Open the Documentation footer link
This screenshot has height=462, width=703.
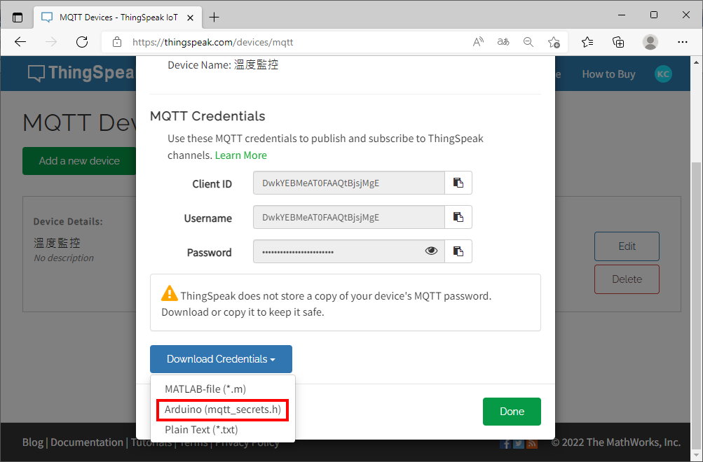tap(86, 442)
